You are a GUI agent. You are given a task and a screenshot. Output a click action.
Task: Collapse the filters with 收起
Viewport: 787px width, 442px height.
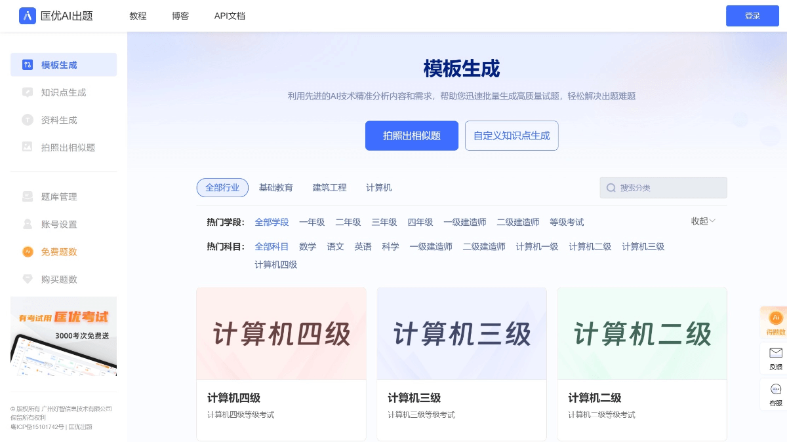(x=701, y=222)
